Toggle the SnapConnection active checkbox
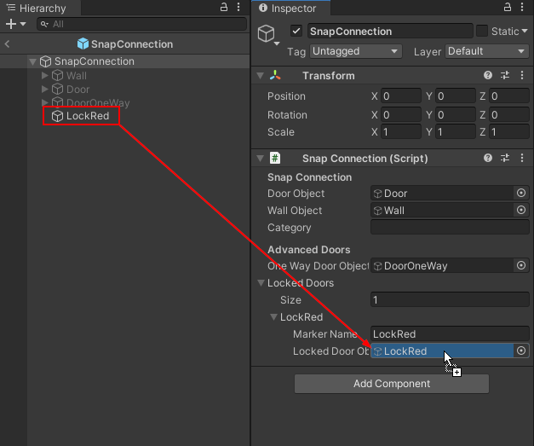This screenshot has height=446, width=534. (296, 32)
